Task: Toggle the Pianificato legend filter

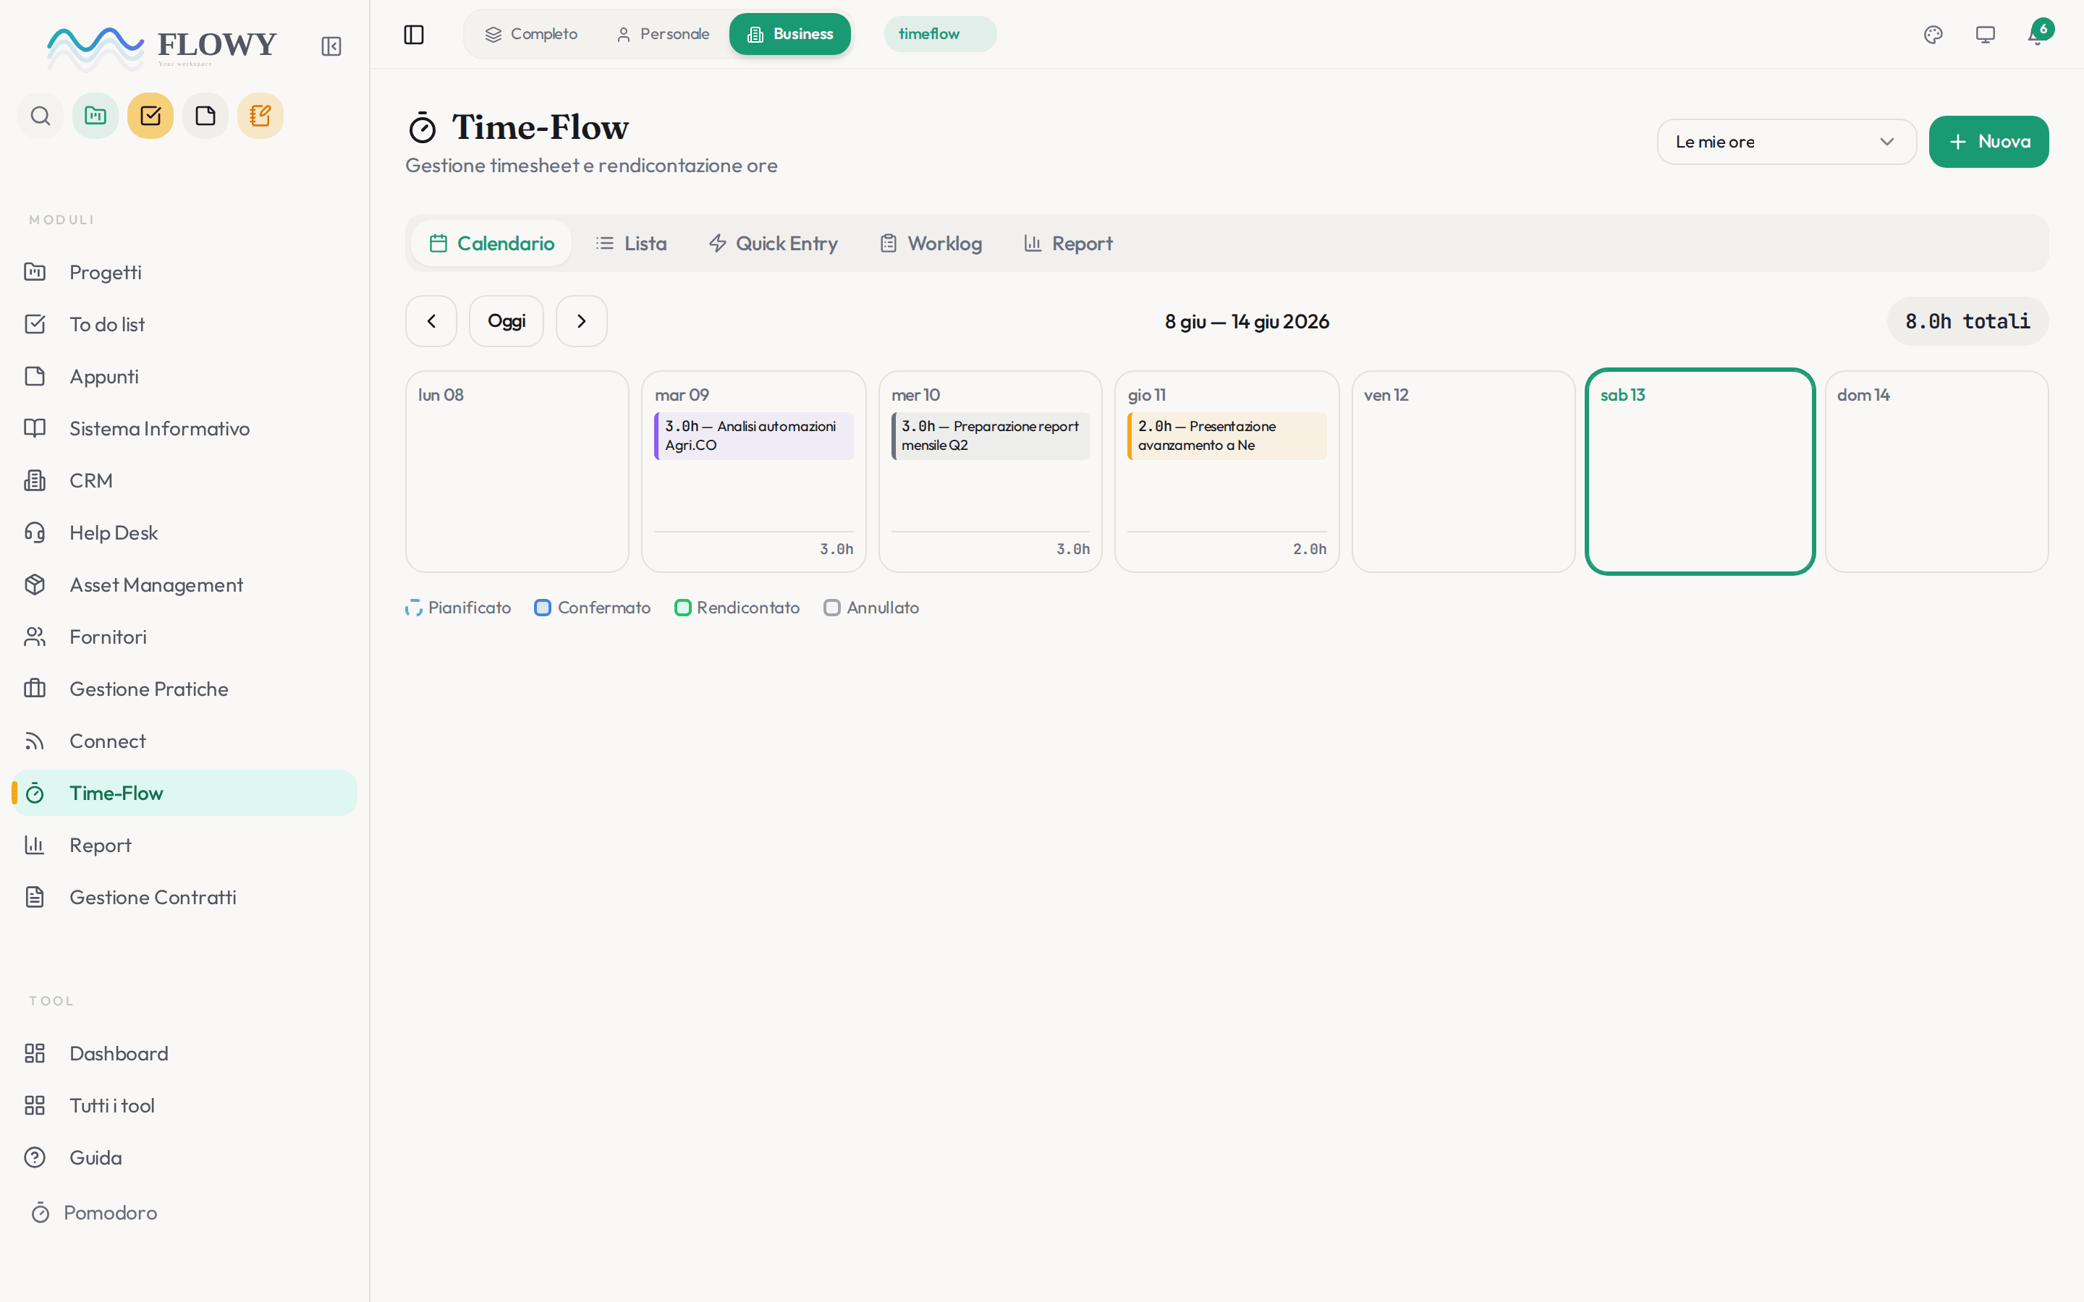Action: click(458, 608)
